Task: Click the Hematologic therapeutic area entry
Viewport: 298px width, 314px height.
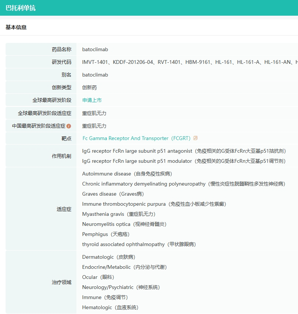Action: [x=110, y=307]
